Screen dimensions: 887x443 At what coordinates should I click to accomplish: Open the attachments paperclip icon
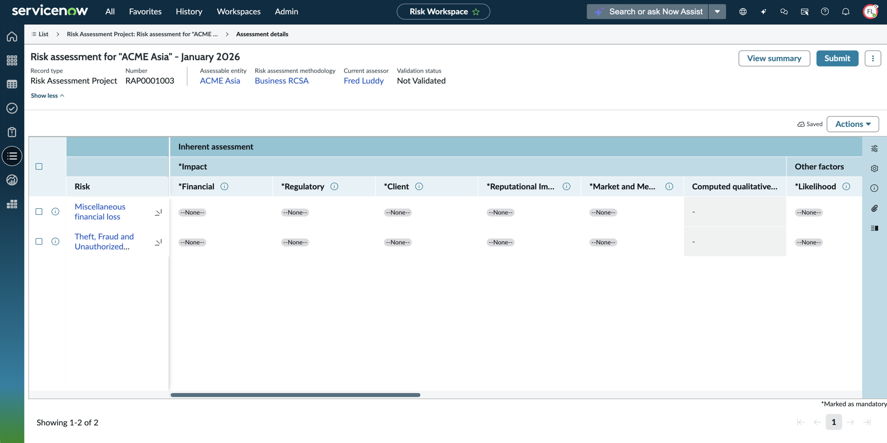[x=874, y=208]
